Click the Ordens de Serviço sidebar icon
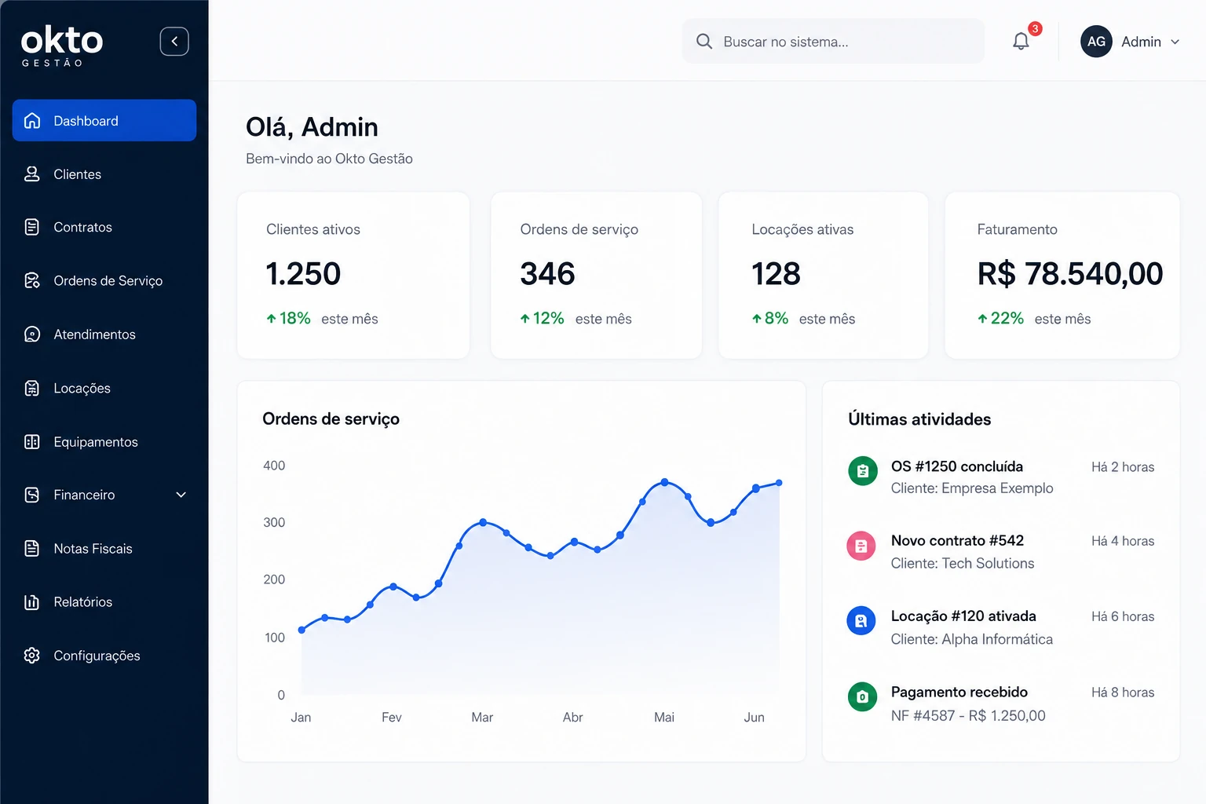Image resolution: width=1206 pixels, height=804 pixels. [32, 280]
